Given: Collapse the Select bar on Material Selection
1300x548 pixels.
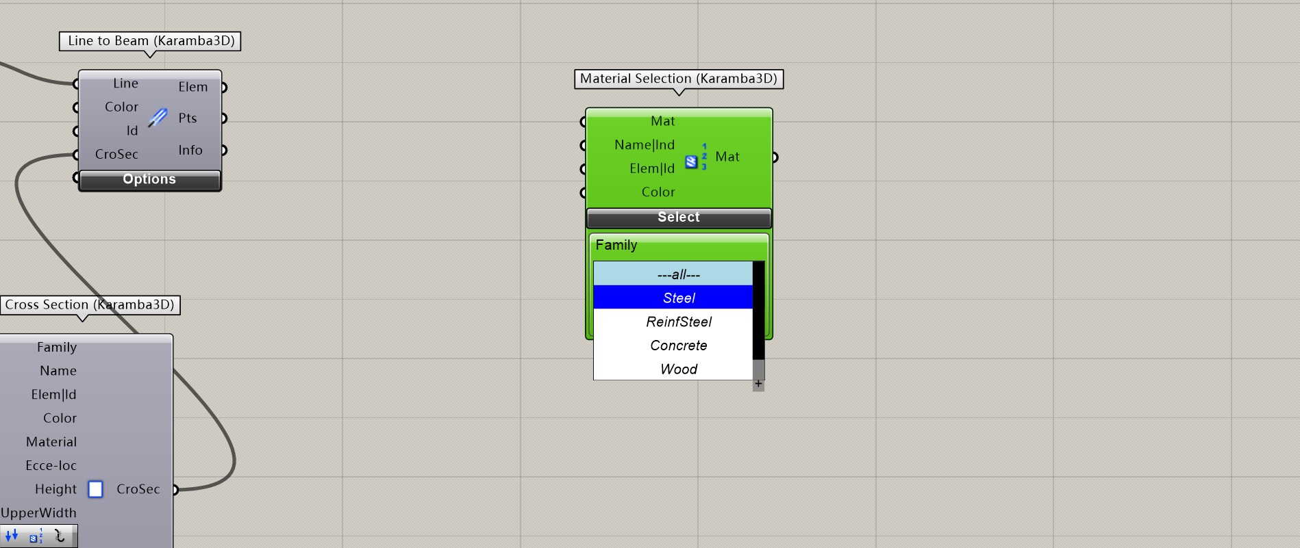Looking at the screenshot, I should (x=678, y=218).
